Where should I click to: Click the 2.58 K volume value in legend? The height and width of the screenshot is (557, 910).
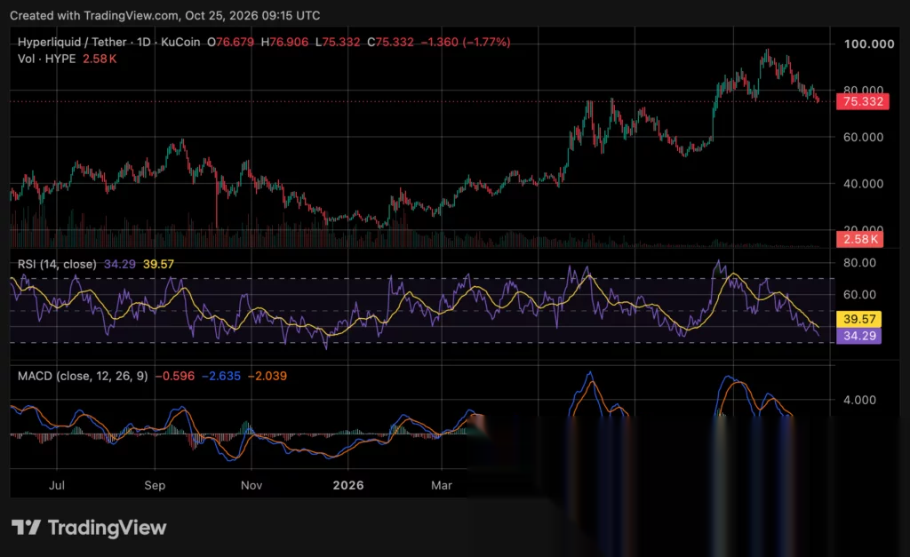tap(100, 59)
